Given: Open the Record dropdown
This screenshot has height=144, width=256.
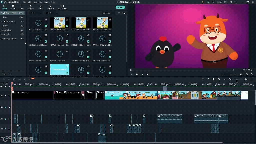Looking at the screenshot, I should click(x=51, y=13).
